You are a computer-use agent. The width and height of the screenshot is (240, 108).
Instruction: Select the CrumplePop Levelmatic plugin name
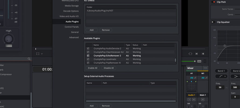point(105,59)
